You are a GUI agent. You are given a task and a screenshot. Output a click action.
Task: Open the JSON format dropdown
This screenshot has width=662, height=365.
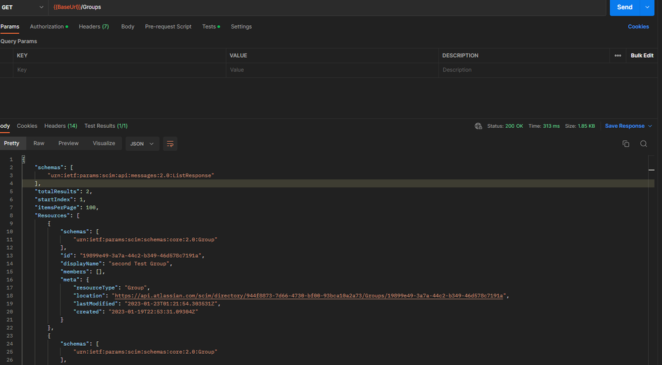click(142, 144)
